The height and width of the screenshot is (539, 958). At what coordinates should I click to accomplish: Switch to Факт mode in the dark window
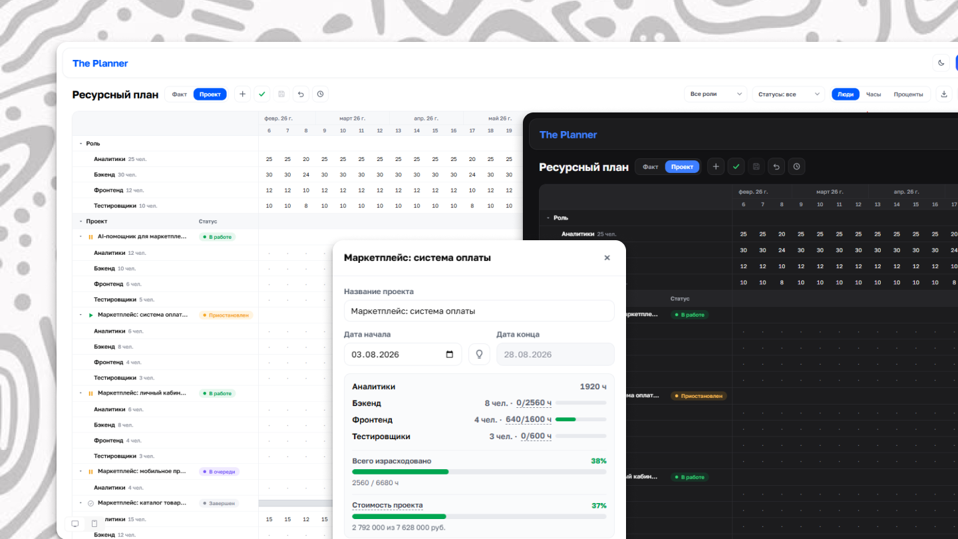(651, 167)
